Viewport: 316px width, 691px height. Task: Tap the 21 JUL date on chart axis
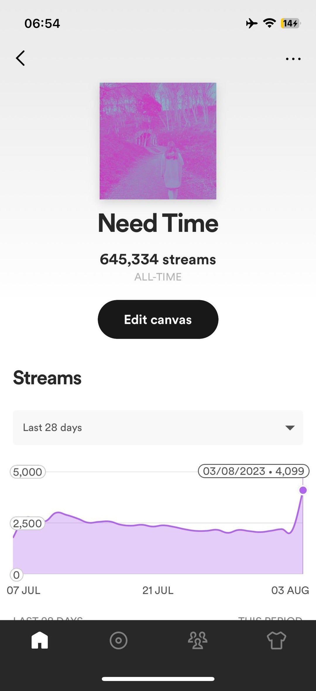(158, 590)
